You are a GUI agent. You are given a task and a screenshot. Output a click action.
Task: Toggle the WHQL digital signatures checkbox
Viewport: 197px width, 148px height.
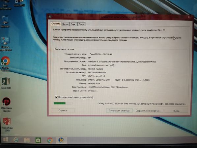tap(57, 97)
